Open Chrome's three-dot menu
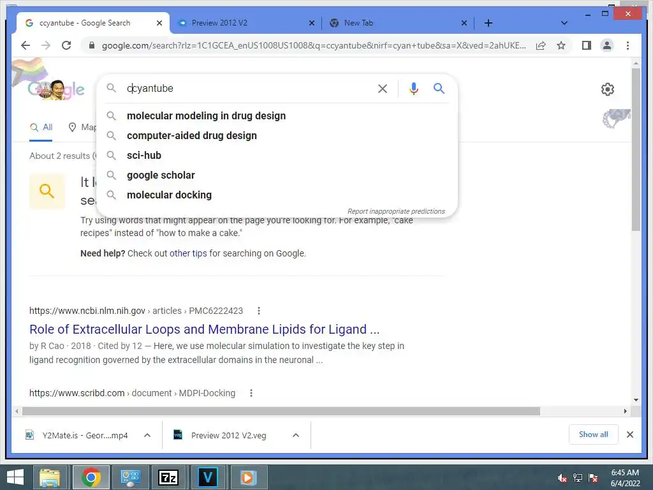653x490 pixels. 627,45
